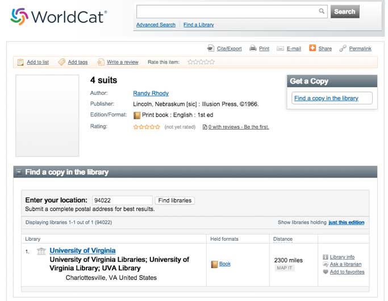Click the 'Get a Copy' panel header
This screenshot has width=388, height=301.
332,81
